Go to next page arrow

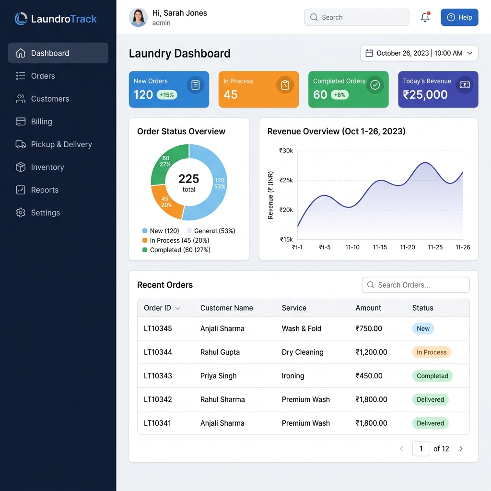(461, 449)
